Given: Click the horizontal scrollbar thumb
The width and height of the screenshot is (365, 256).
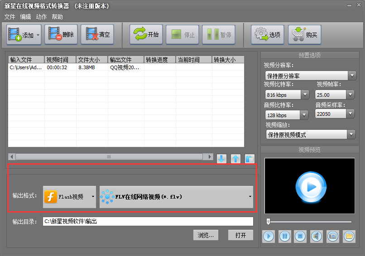Looking at the screenshot, I should [x=109, y=156].
